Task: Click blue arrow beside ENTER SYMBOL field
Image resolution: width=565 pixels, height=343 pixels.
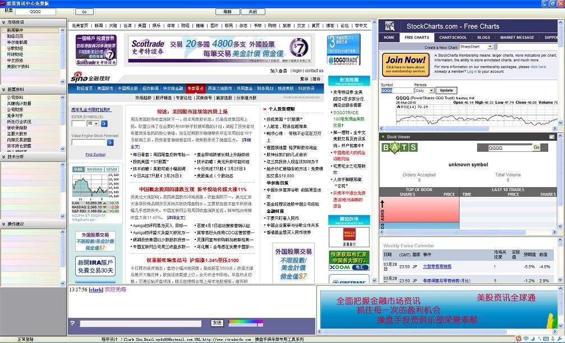Action: [104, 123]
